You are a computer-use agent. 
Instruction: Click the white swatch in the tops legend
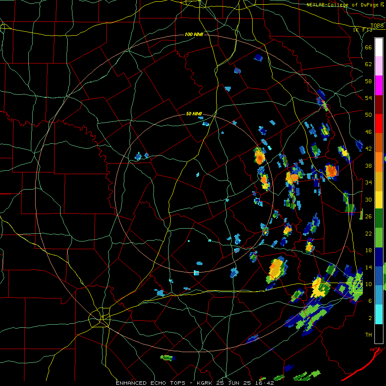379,47
